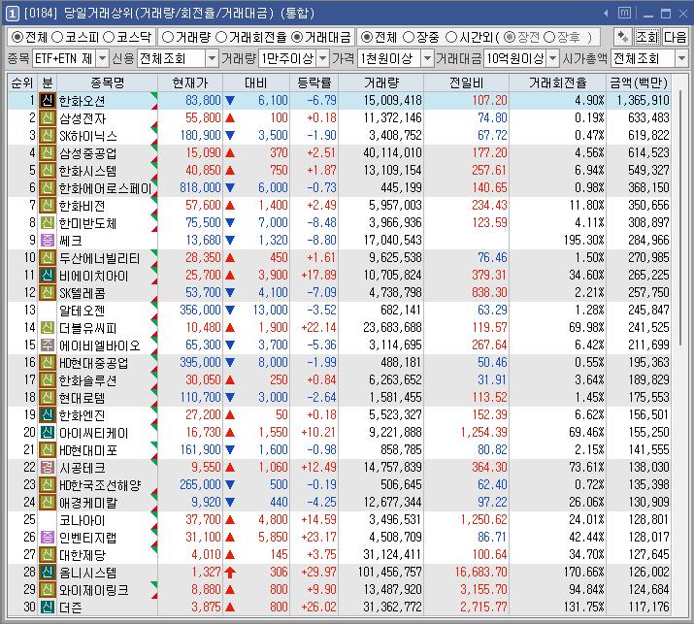
Task: Select the 전체 session radio button
Action: click(x=367, y=37)
